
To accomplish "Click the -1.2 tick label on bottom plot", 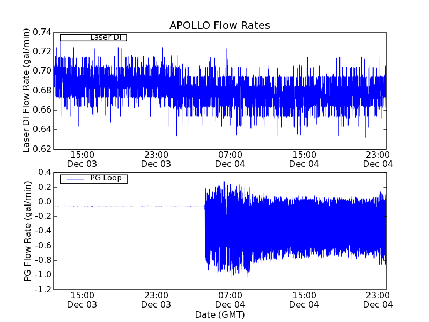I will click(43, 289).
